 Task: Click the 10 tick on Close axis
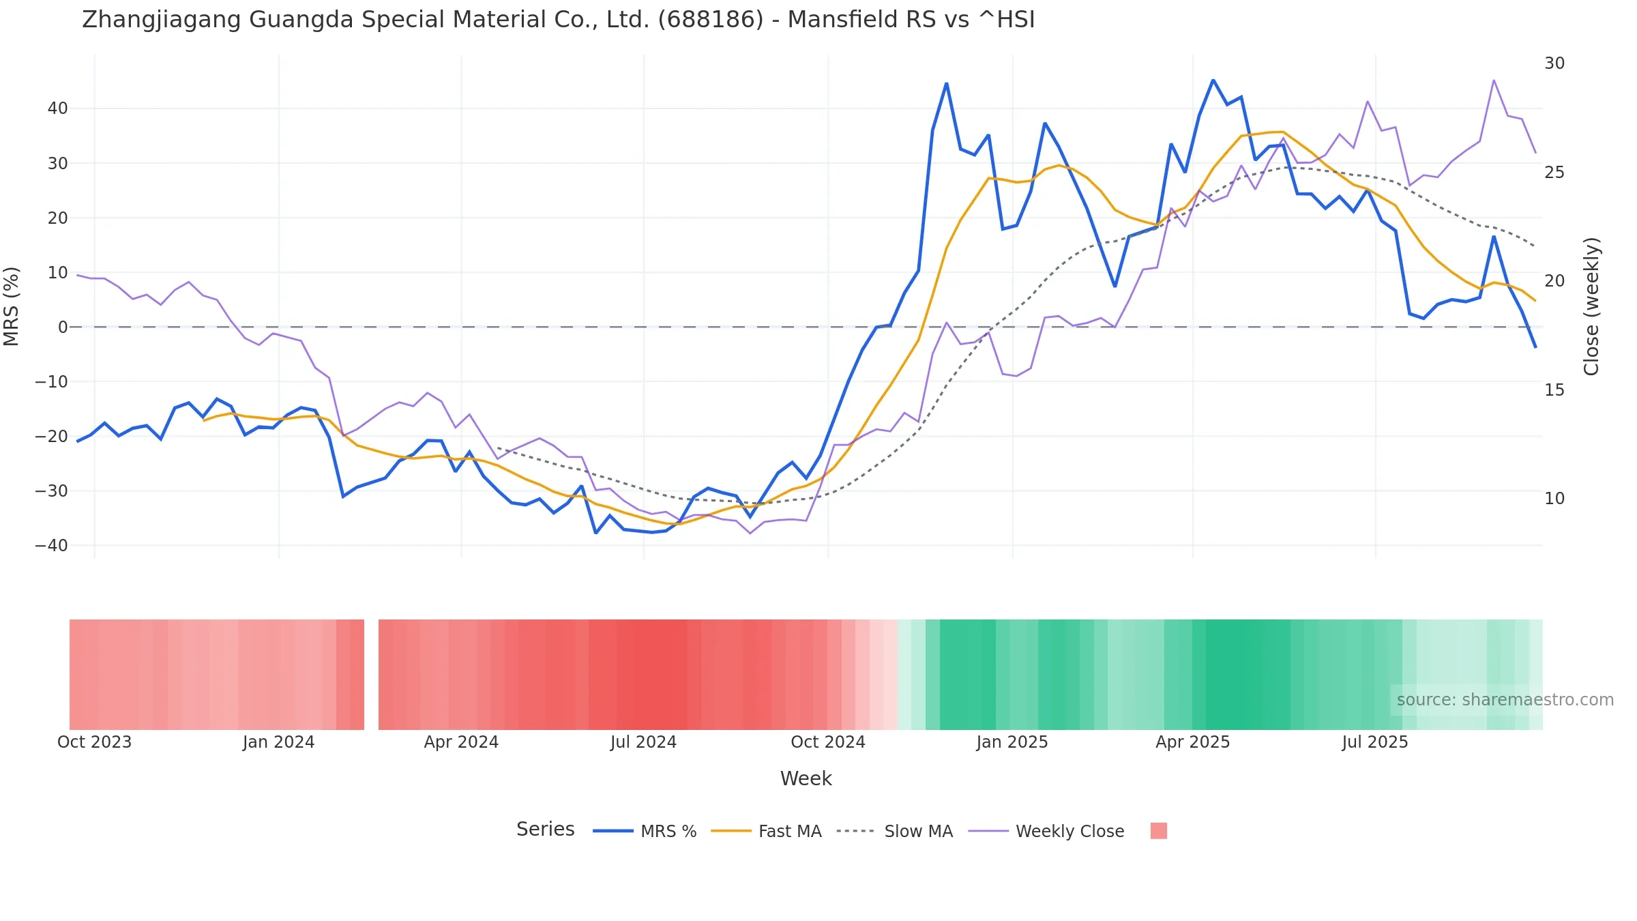1554,499
